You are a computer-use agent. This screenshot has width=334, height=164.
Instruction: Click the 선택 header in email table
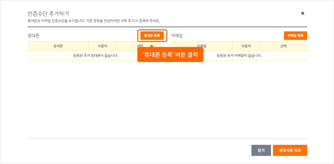point(284,46)
